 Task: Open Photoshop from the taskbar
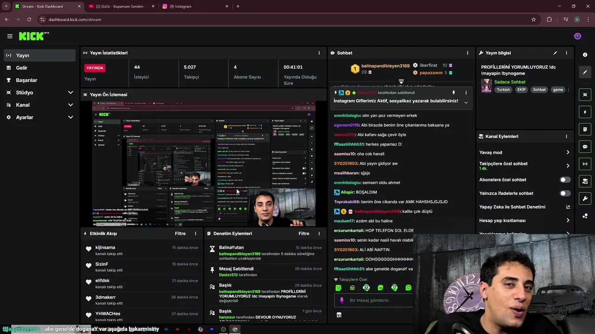tap(166, 329)
